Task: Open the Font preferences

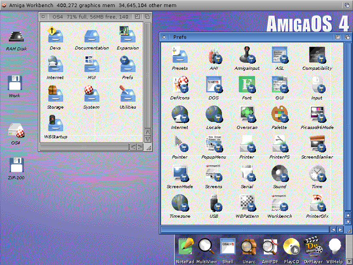Action: [x=247, y=85]
